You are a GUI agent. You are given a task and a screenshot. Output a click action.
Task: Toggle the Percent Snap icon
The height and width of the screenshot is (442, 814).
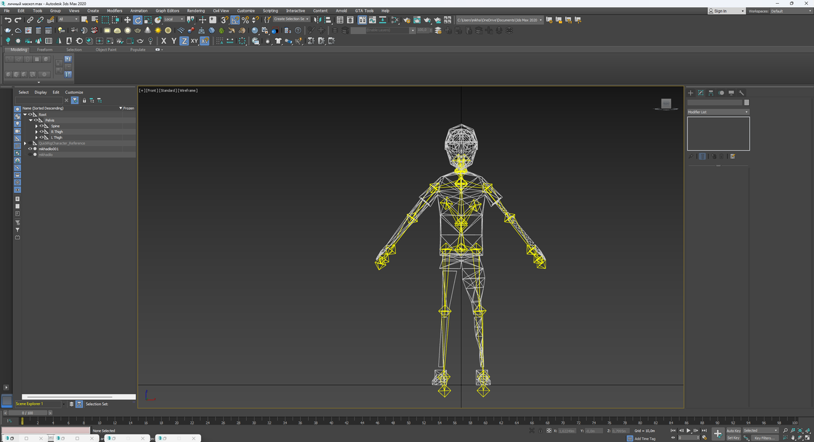click(245, 20)
